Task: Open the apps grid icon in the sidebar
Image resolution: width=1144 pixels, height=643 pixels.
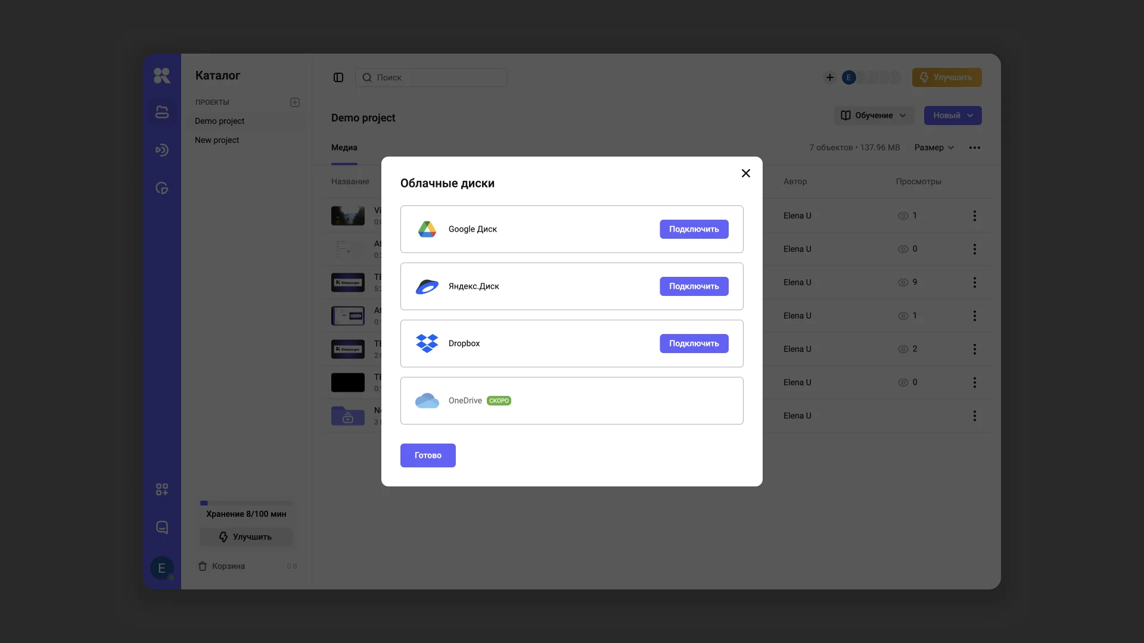Action: 161,489
